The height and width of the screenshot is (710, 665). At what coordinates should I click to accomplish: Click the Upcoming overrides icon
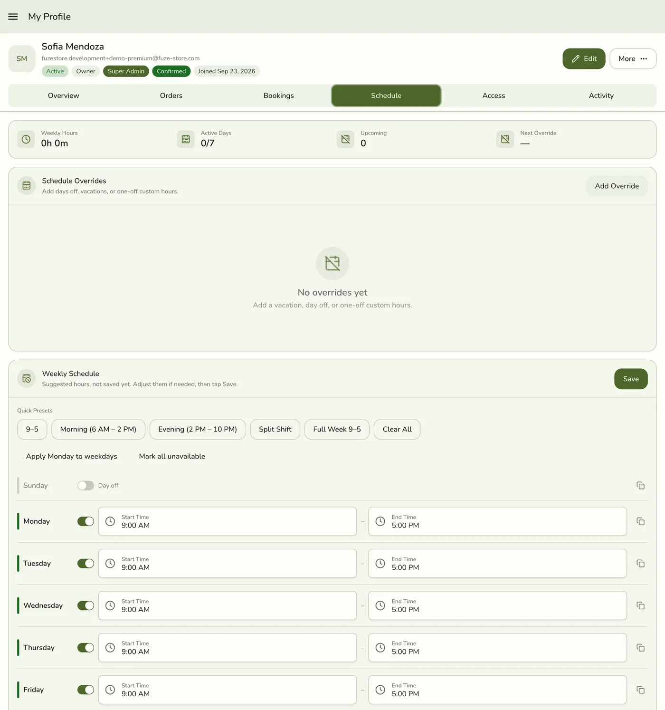[345, 139]
